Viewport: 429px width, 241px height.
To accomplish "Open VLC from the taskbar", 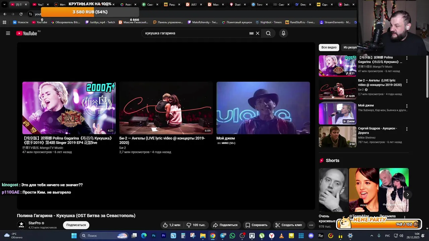I will click(x=281, y=236).
